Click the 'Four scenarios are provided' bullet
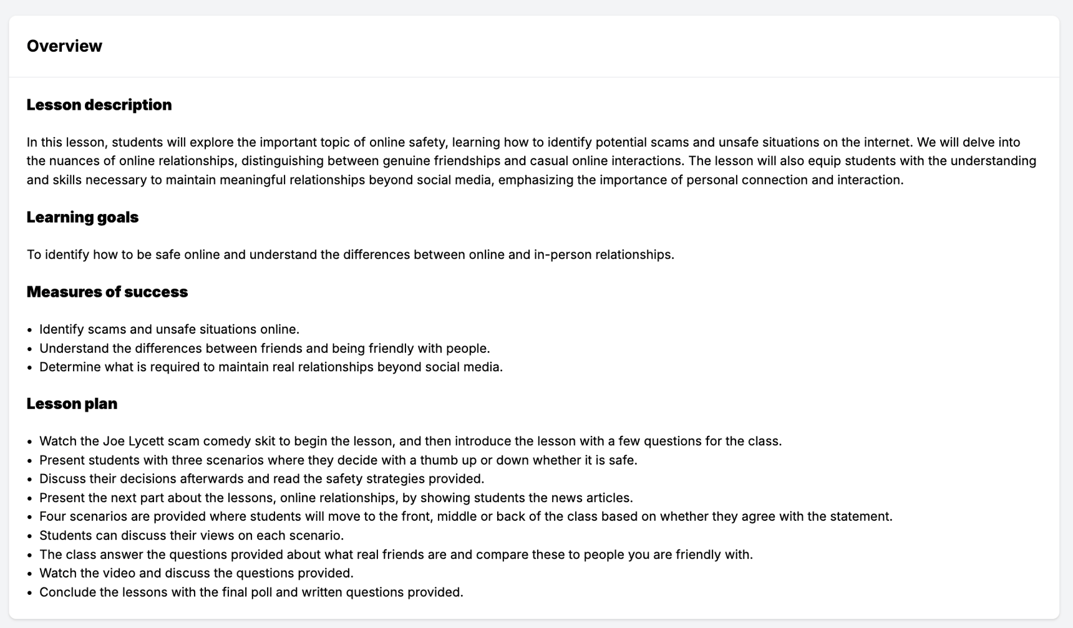This screenshot has width=1073, height=628. [465, 516]
